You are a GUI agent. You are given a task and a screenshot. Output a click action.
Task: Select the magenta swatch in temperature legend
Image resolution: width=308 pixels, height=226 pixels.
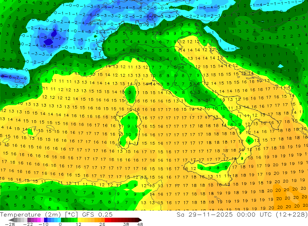tap(39, 220)
